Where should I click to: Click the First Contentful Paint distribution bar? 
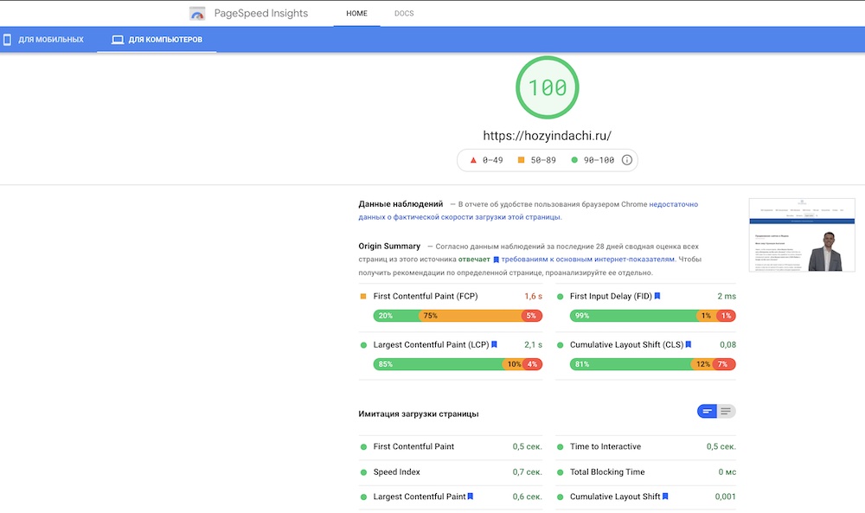click(458, 316)
